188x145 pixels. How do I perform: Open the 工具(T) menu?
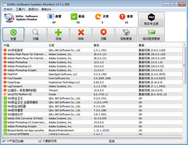coord(20,9)
